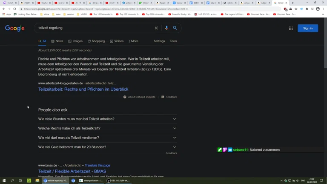Select the All results tab
Screen dimensions: 327x184
click(42, 41)
